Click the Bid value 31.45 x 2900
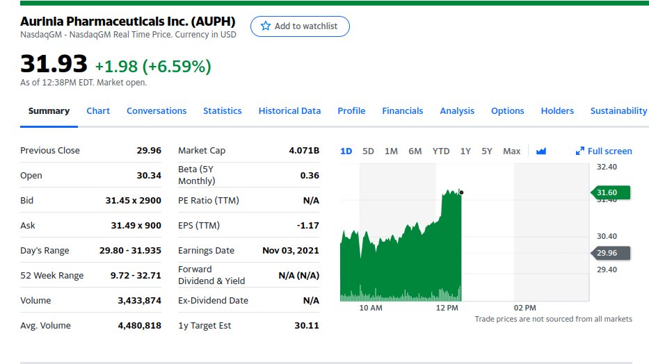The height and width of the screenshot is (364, 649). click(134, 200)
